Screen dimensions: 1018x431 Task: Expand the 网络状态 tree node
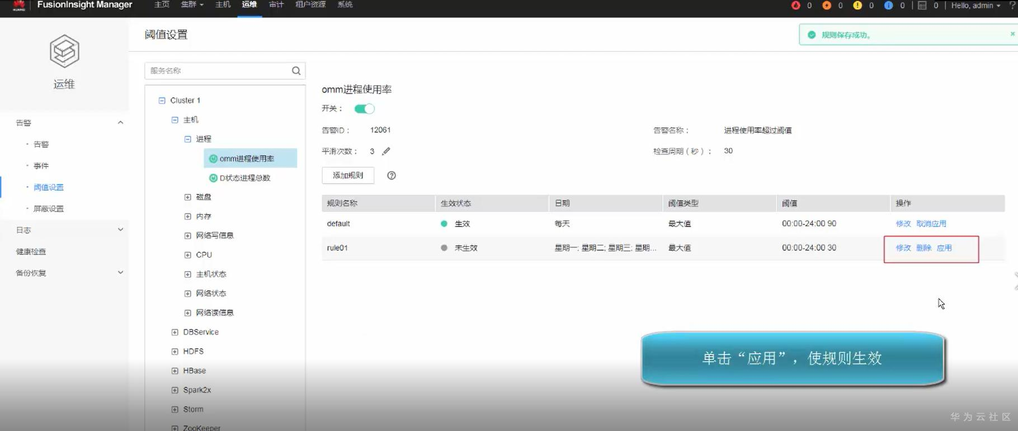click(x=188, y=293)
